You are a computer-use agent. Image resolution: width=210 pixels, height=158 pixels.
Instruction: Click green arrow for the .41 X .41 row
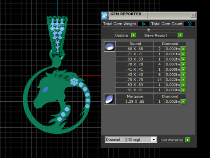(x=183, y=69)
